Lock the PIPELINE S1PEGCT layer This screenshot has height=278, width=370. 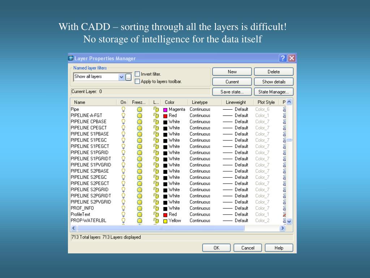(156, 146)
